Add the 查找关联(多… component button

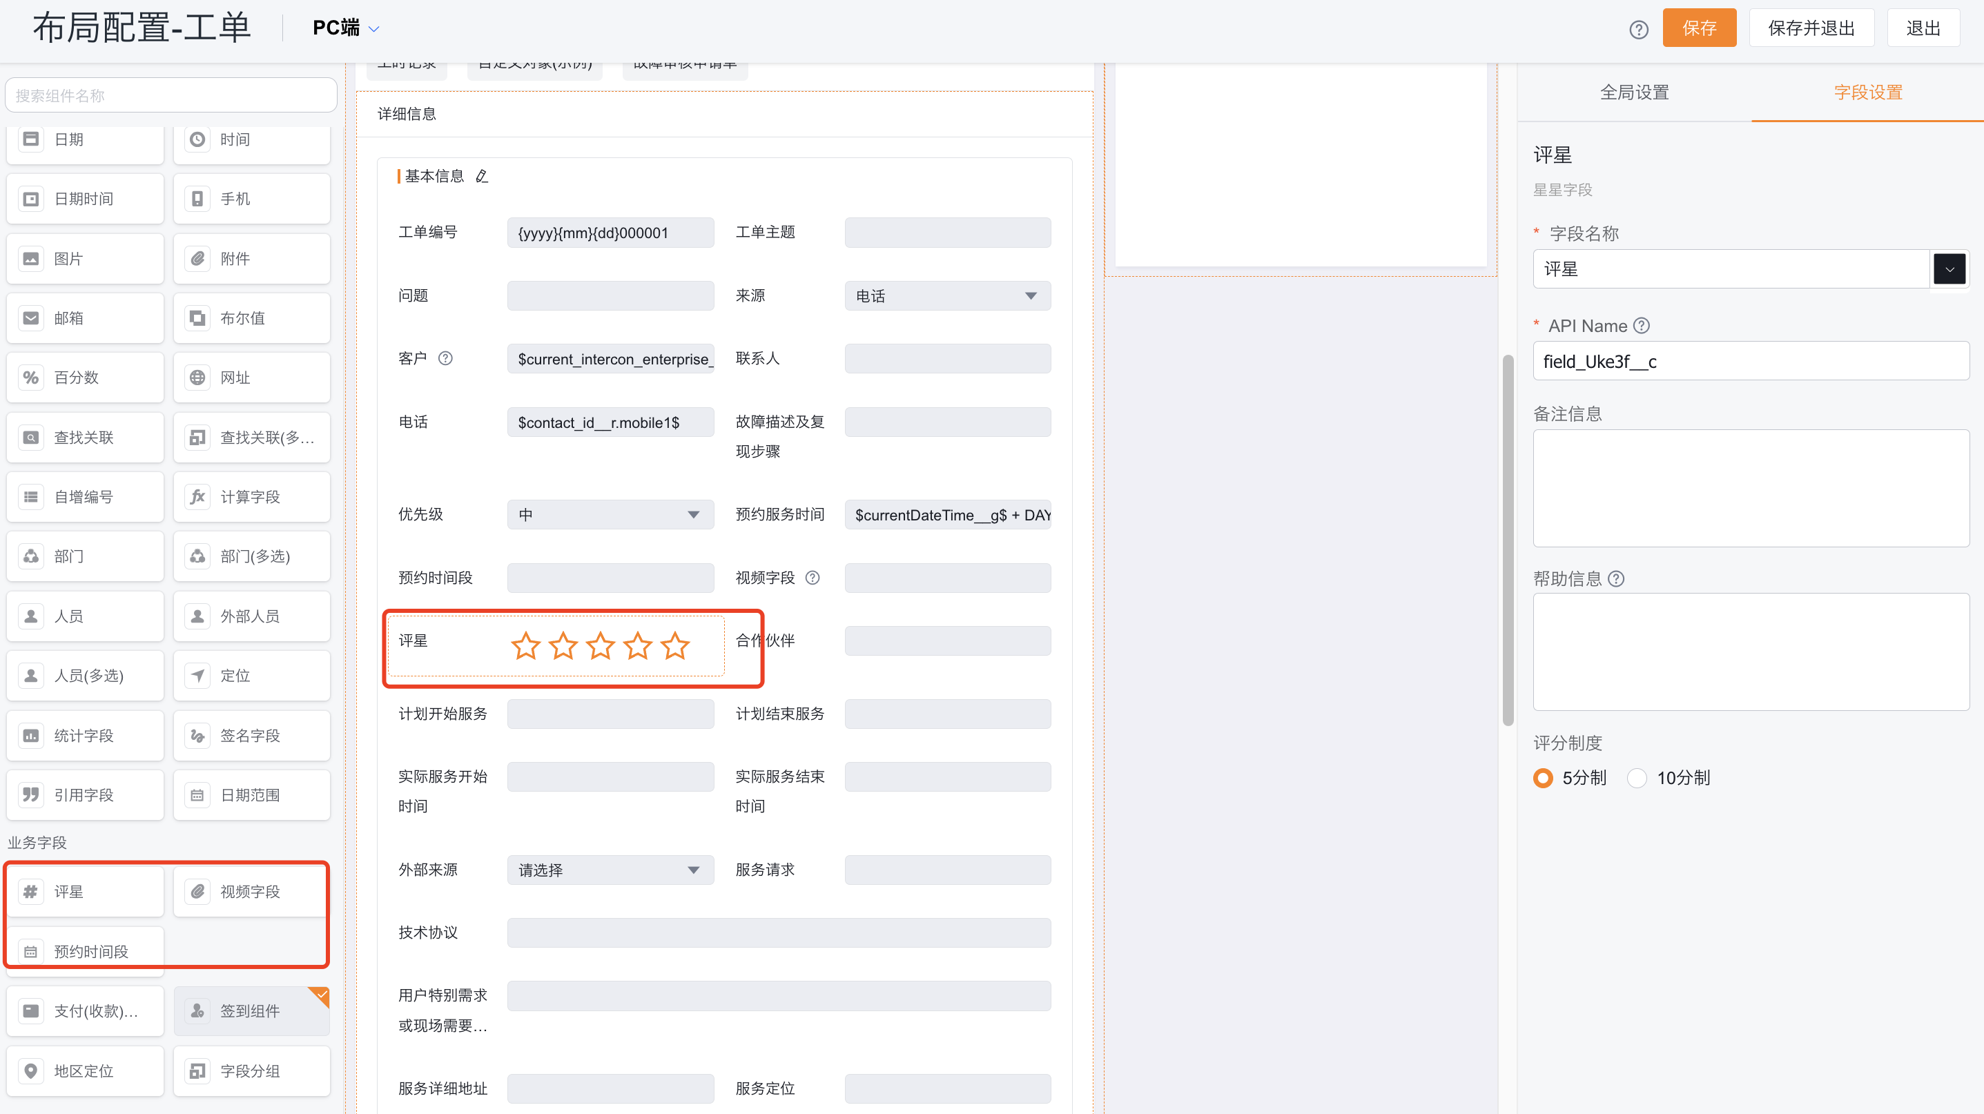[x=252, y=438]
